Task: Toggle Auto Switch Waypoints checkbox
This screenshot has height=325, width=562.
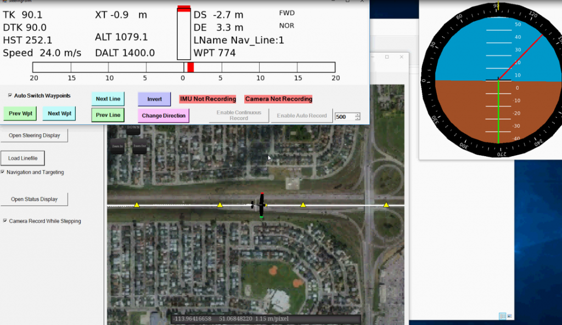Action: click(x=10, y=95)
